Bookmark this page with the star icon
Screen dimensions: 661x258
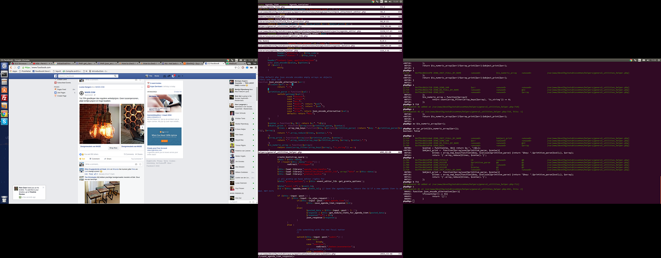coord(238,67)
